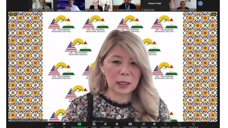Open the Chat panel icon
This screenshot has height=128, width=228.
click(x=64, y=124)
